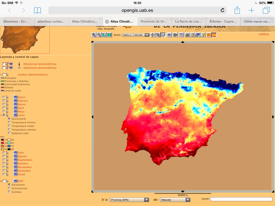This screenshot has width=275, height=206.
Task: Click the 70 mm blue legend swatch
Action: point(9,146)
